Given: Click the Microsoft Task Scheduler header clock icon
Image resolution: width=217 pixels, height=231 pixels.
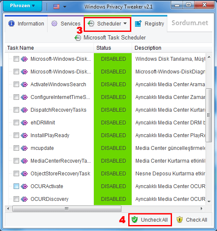Looking at the screenshot, I should click(x=78, y=38).
